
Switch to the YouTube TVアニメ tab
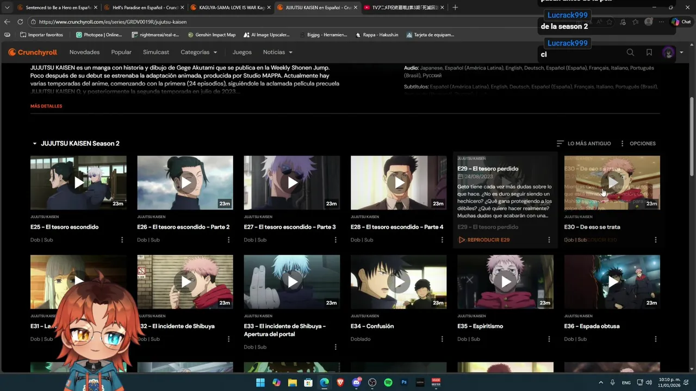point(405,8)
